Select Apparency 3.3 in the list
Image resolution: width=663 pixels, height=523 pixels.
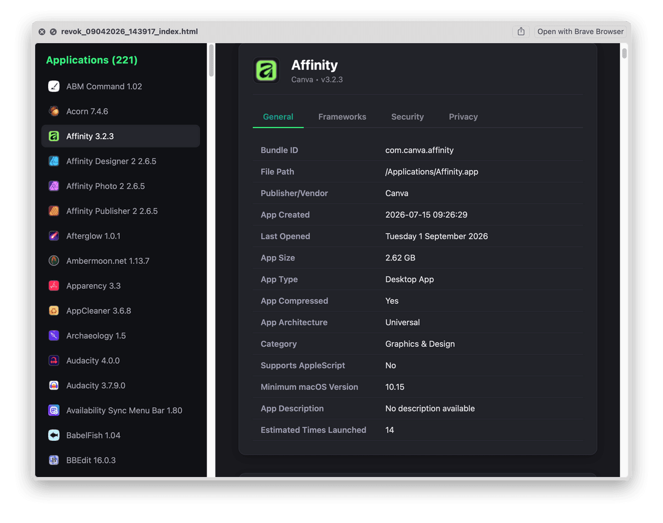(x=120, y=286)
